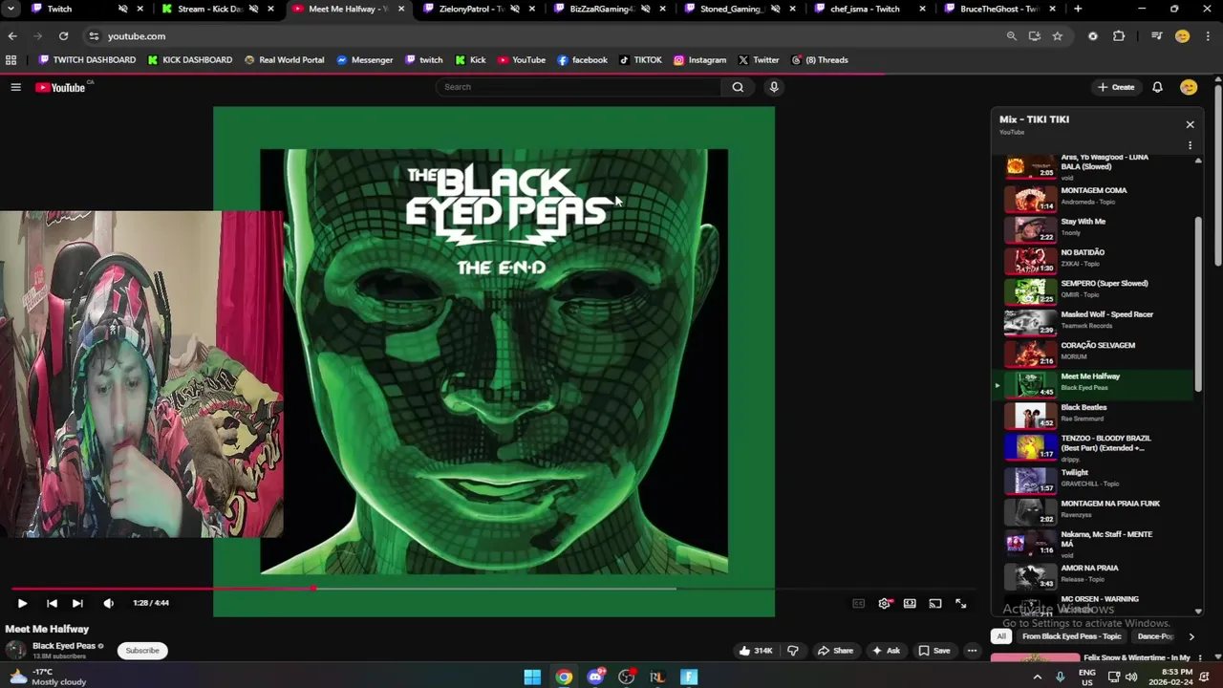Screen dimensions: 1223x688
Task: Mute the YouTube player volume
Action: pos(108,603)
